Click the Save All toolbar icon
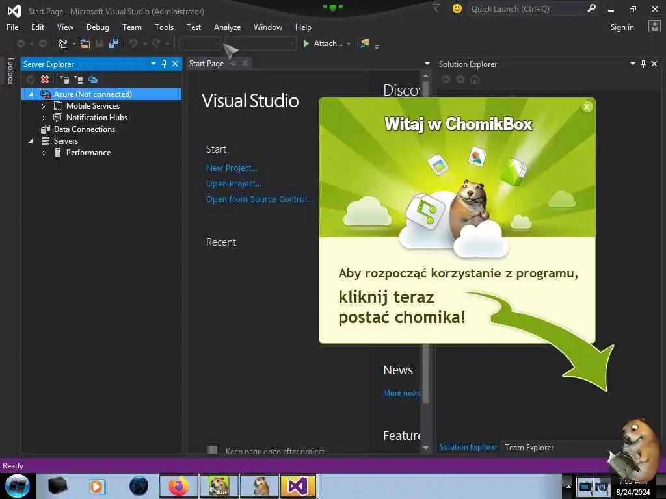The width and height of the screenshot is (666, 499). pyautogui.click(x=114, y=44)
